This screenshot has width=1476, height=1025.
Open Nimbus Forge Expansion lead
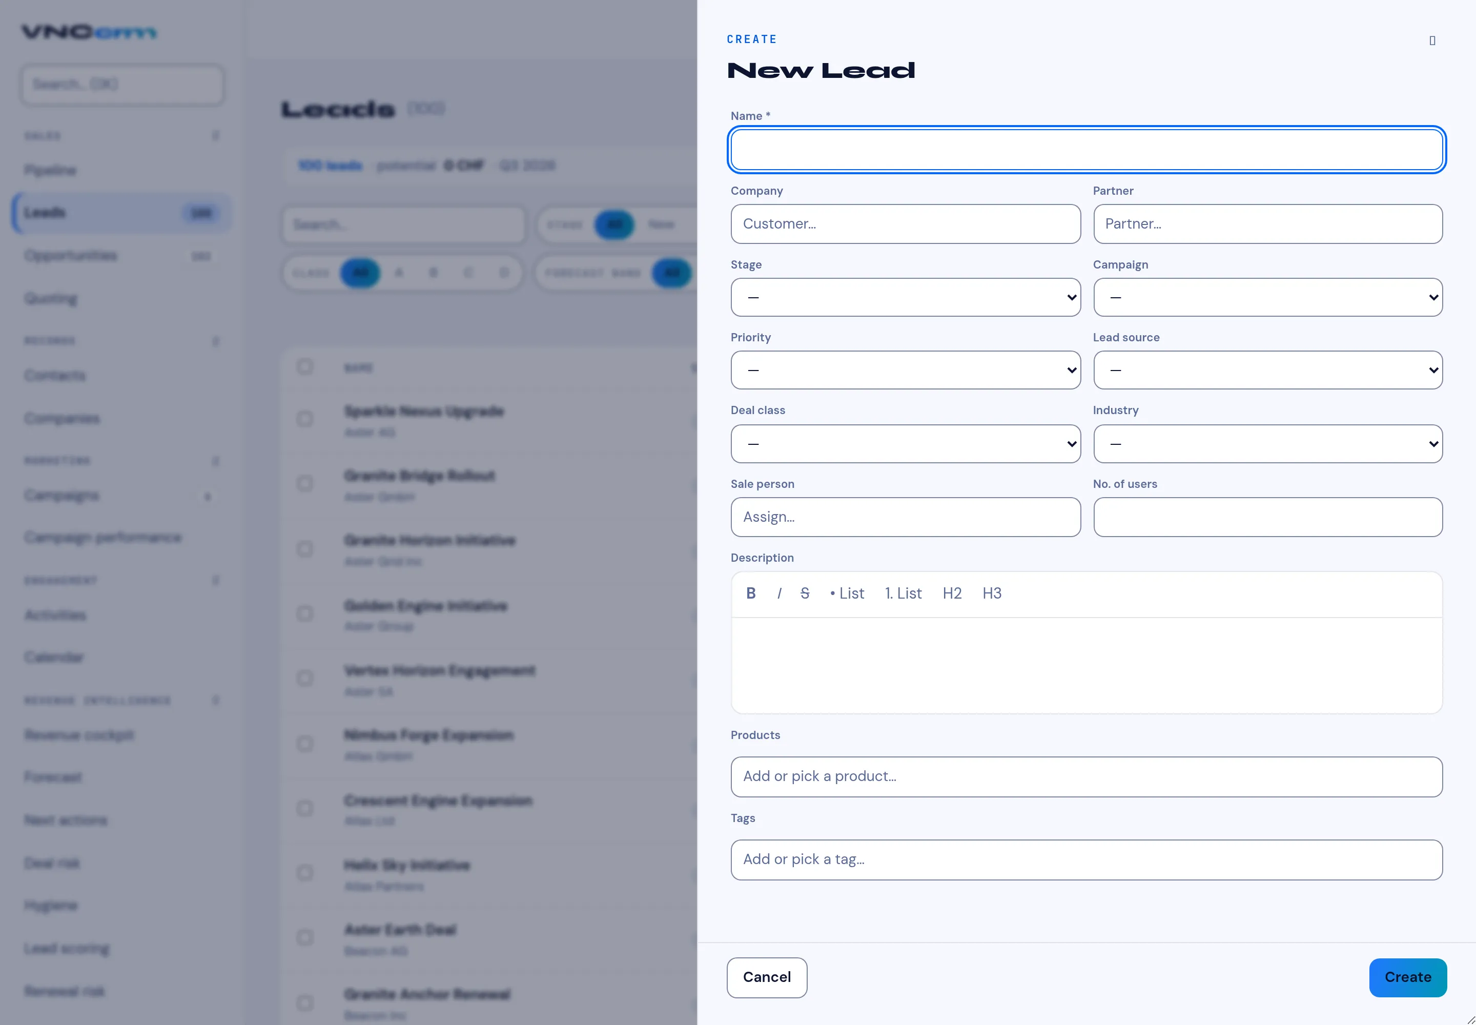428,735
